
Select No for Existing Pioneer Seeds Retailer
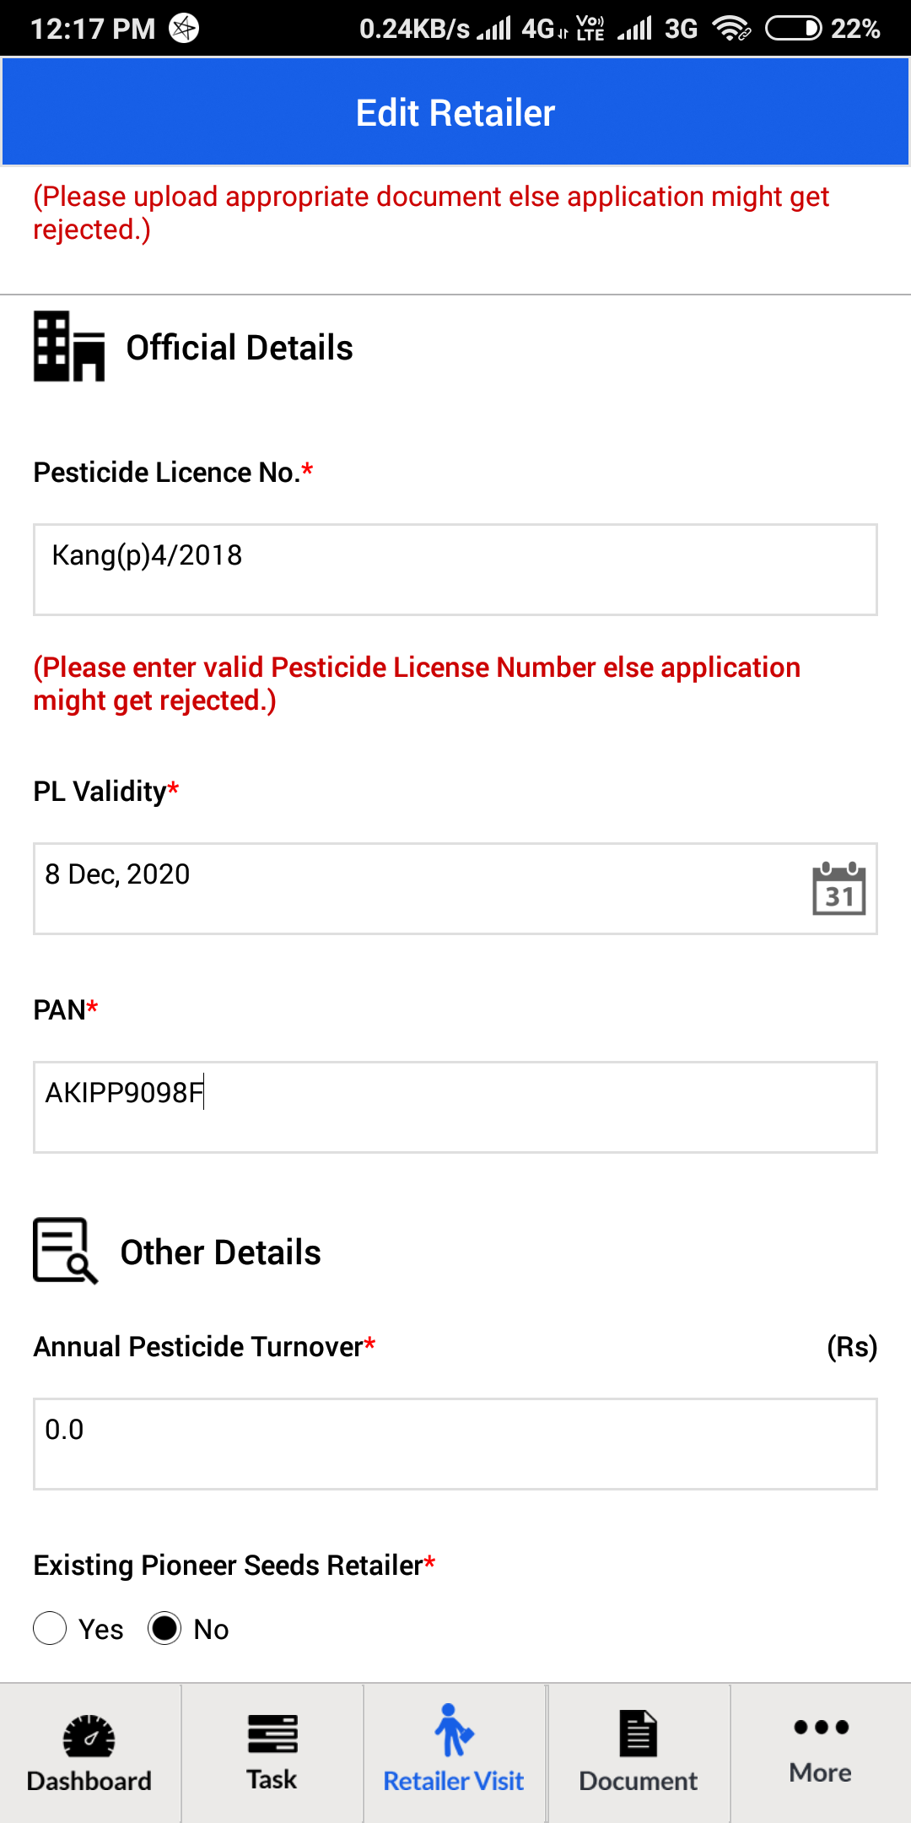(164, 1628)
